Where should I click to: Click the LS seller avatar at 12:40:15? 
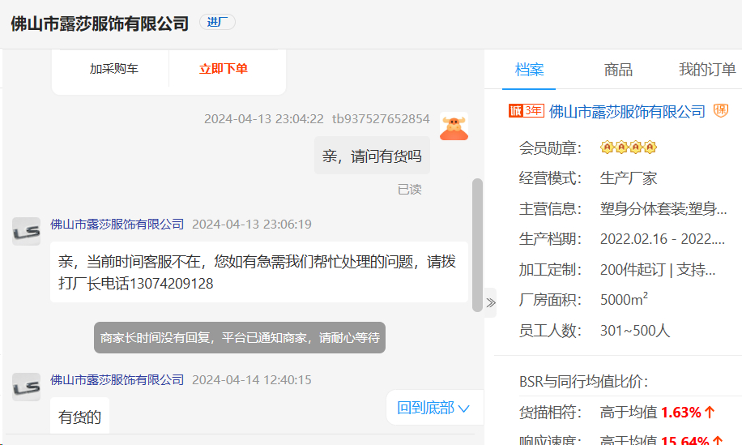coord(26,387)
